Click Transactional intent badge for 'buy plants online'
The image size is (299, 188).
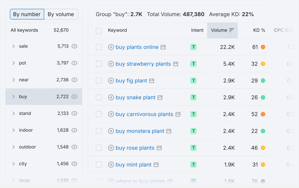pos(193,47)
